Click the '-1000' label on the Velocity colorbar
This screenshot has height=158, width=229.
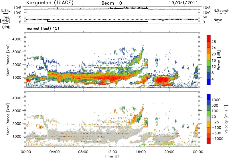point(217,139)
